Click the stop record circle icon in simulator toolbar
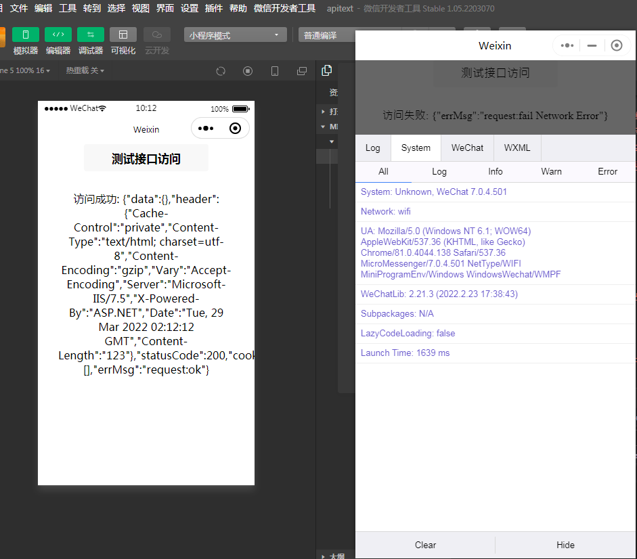Viewport: 637px width, 559px height. (x=248, y=71)
